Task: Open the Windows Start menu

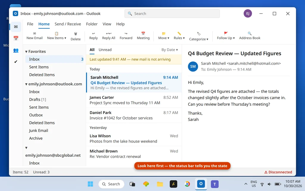Action: (x=90, y=184)
